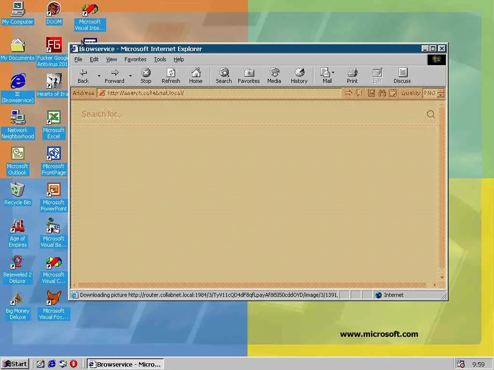Stop the page from loading
This screenshot has width=494, height=370.
[146, 76]
